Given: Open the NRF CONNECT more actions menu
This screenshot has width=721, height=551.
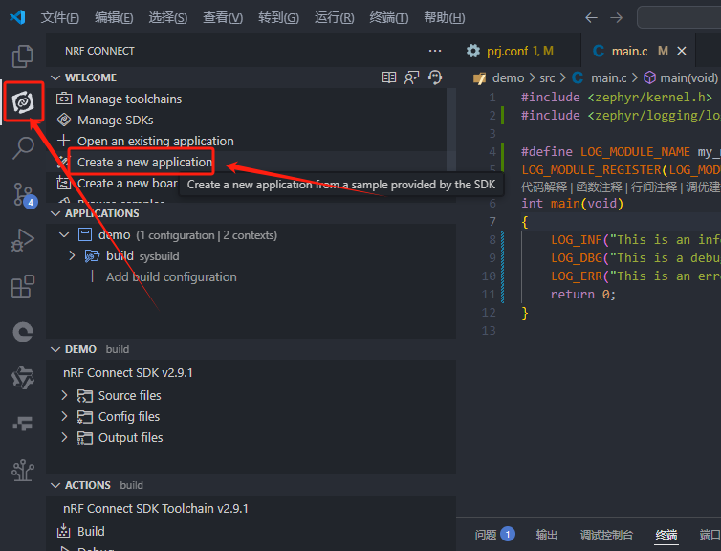Looking at the screenshot, I should (x=434, y=51).
